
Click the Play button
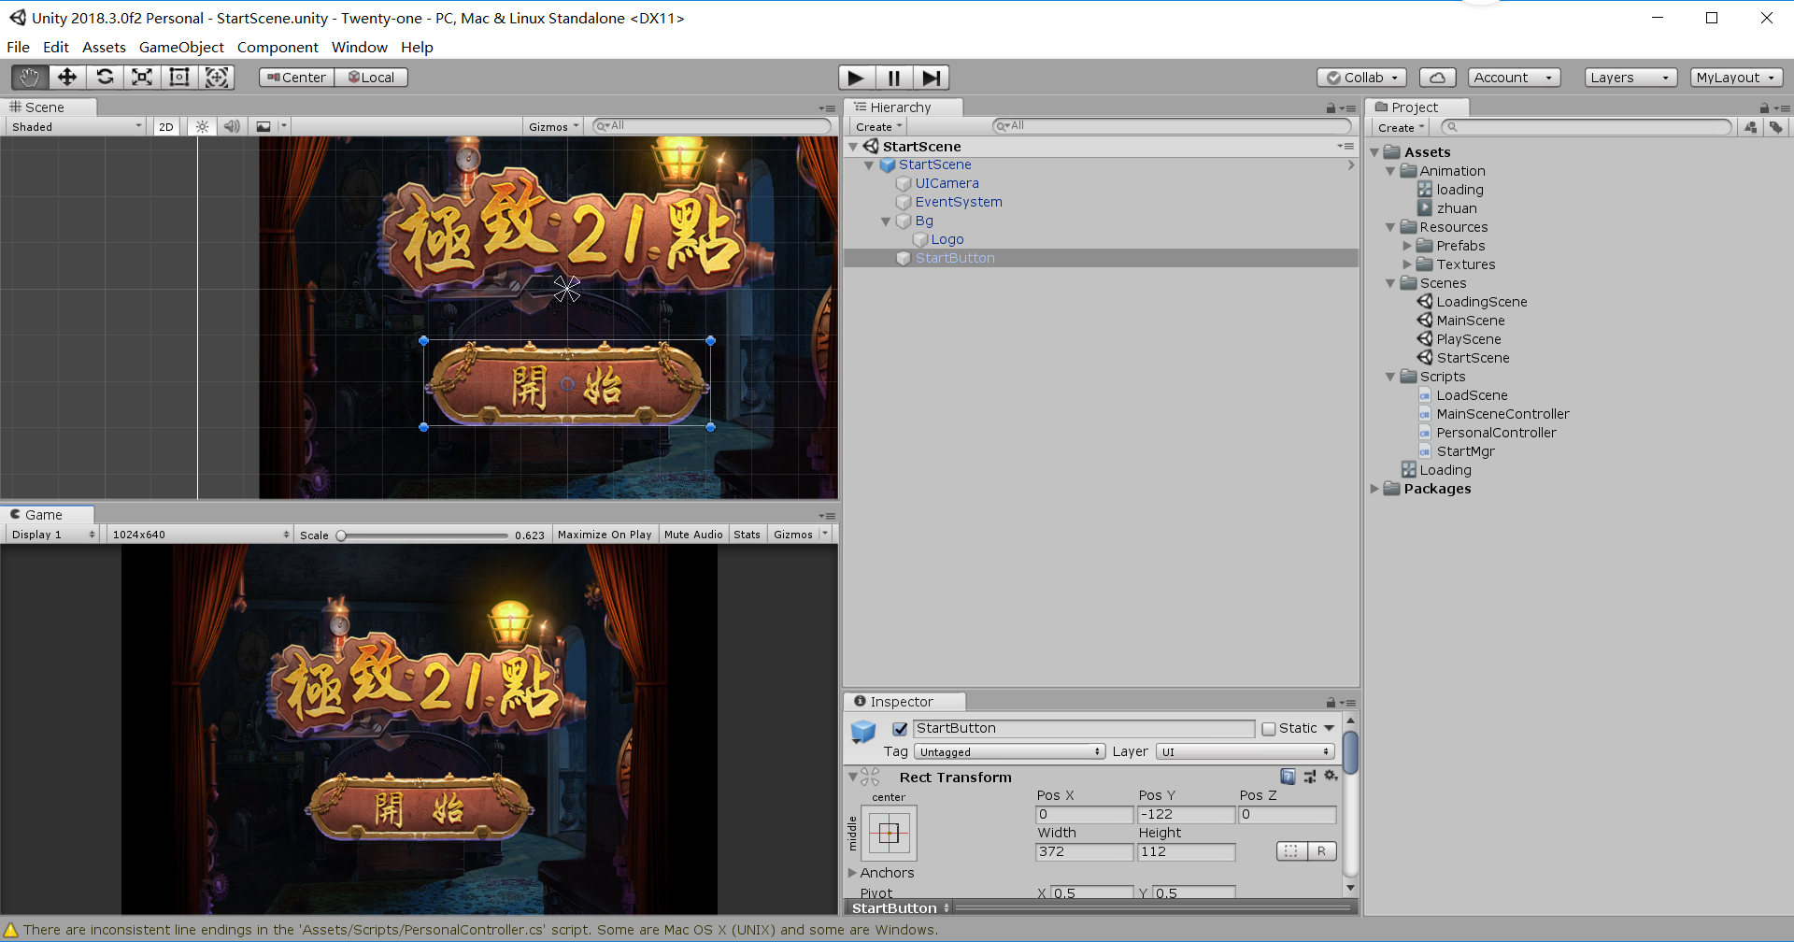tap(856, 78)
